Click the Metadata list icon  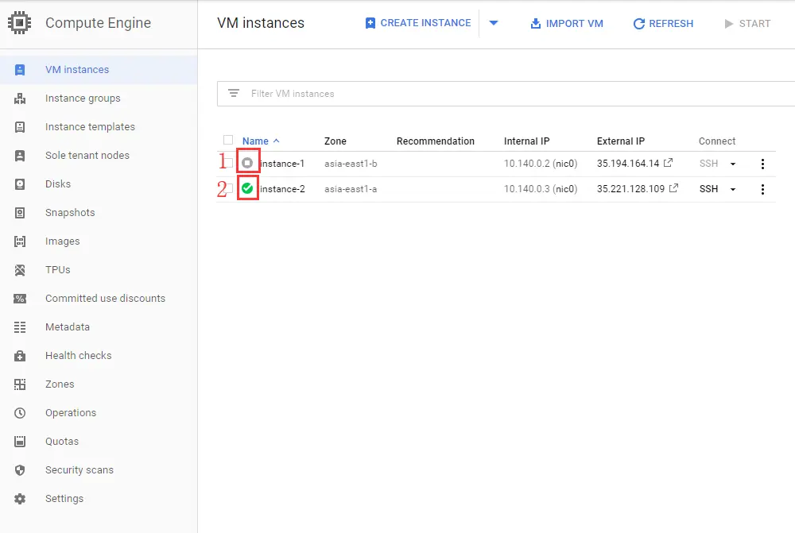coord(20,327)
